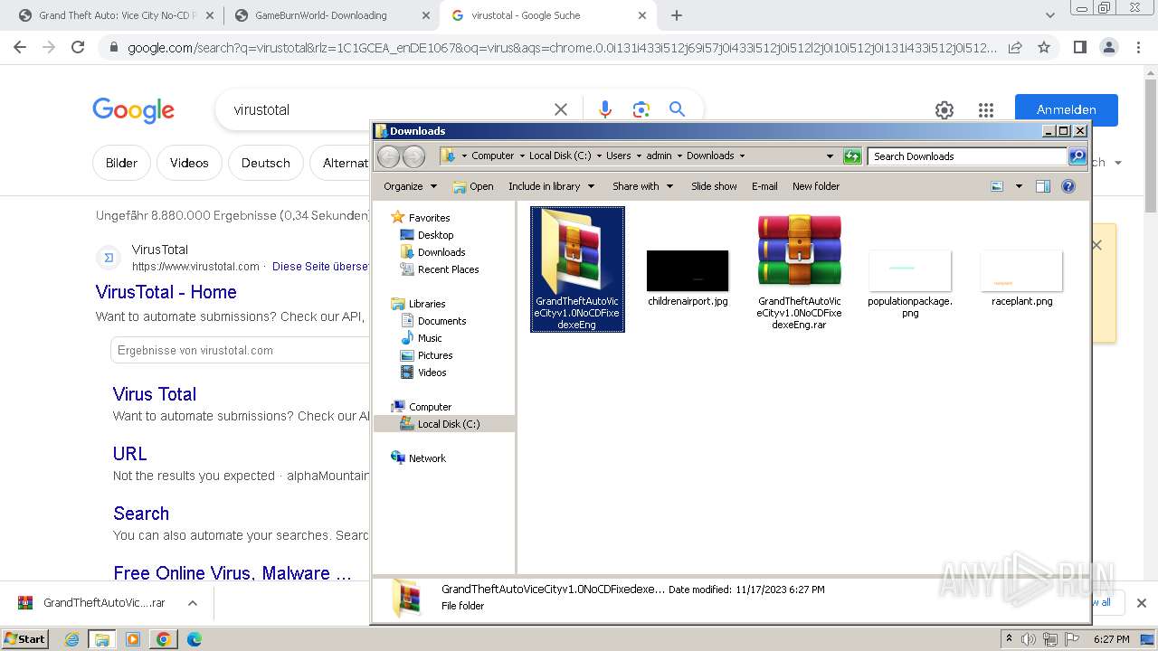Clear the Google search box
Screen dimensions: 1158x651
pos(561,109)
